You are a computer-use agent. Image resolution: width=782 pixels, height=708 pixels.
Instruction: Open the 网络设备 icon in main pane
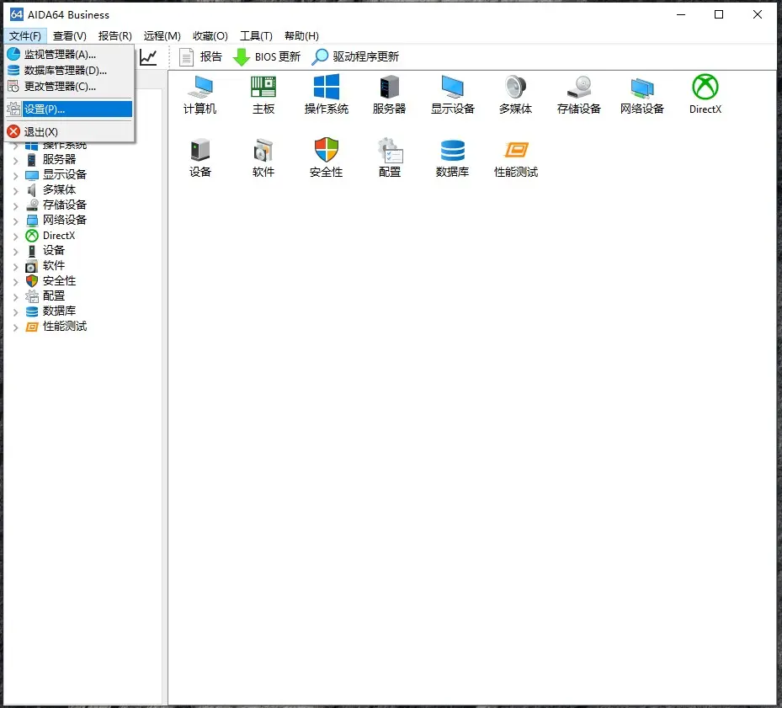pos(642,95)
